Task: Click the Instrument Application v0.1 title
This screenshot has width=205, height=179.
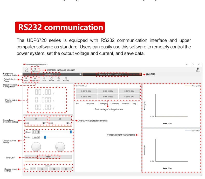Action: (x=37, y=65)
